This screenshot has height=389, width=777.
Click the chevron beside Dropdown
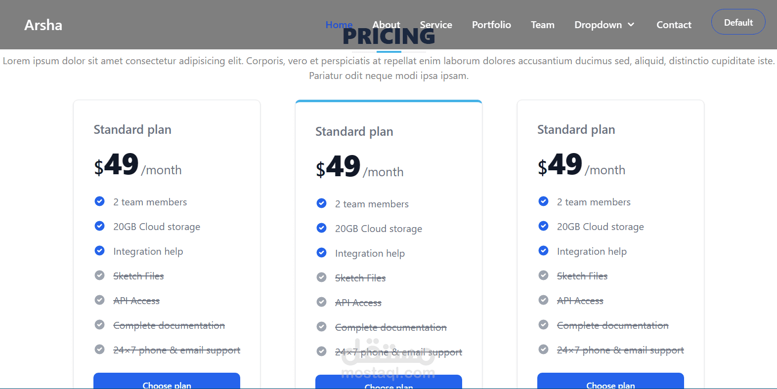(x=631, y=25)
